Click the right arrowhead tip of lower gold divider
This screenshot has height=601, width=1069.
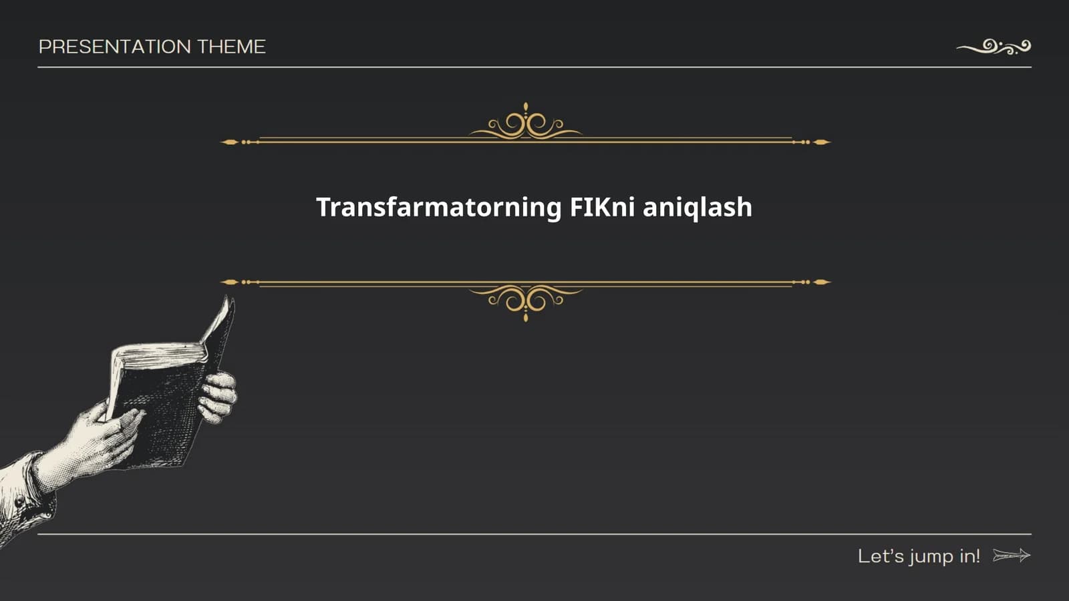coord(822,282)
